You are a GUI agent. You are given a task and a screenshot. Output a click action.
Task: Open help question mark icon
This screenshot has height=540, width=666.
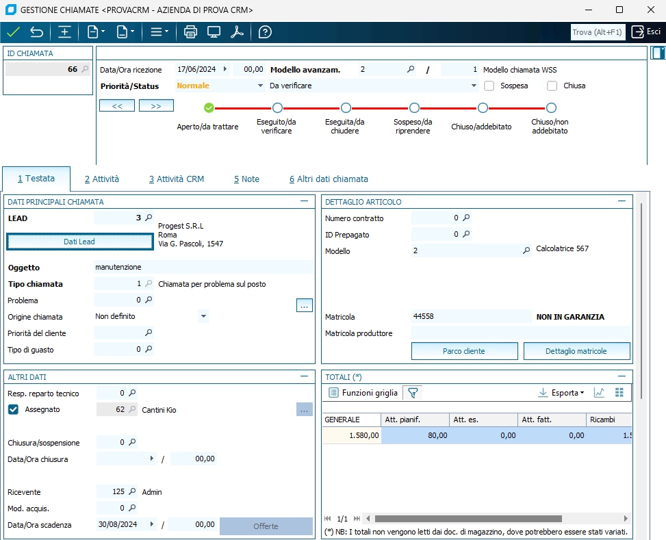point(265,32)
